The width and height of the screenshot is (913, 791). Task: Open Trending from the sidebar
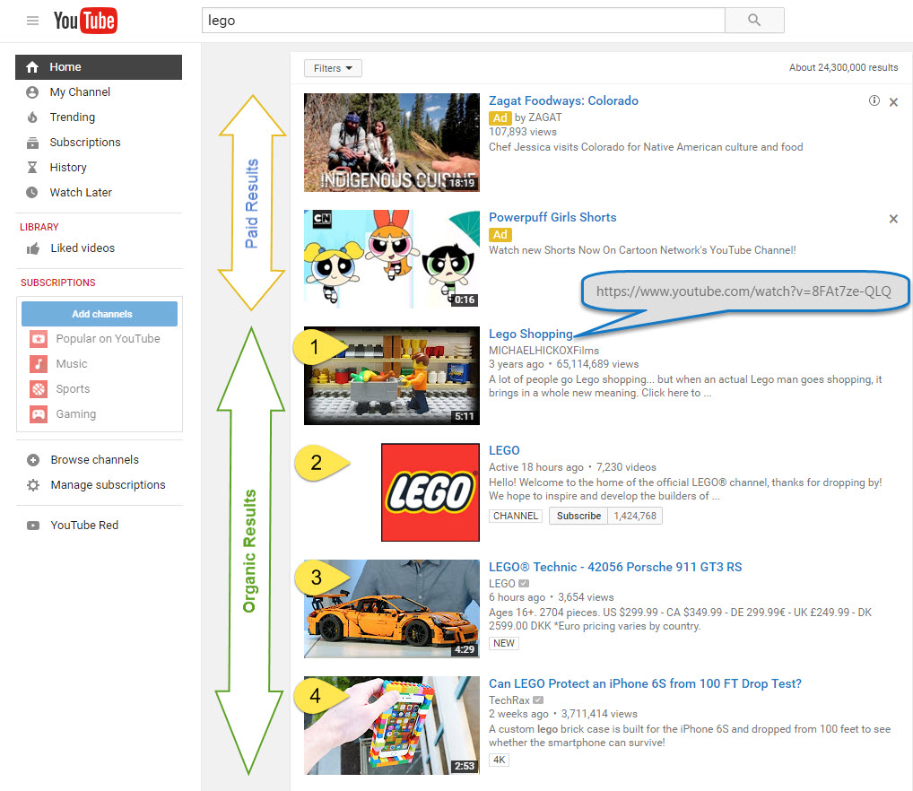[x=72, y=117]
